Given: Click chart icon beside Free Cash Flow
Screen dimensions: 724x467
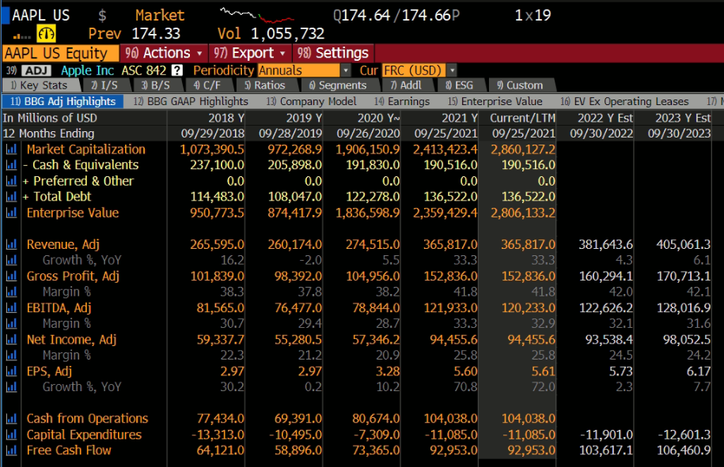Looking at the screenshot, I should pos(11,450).
